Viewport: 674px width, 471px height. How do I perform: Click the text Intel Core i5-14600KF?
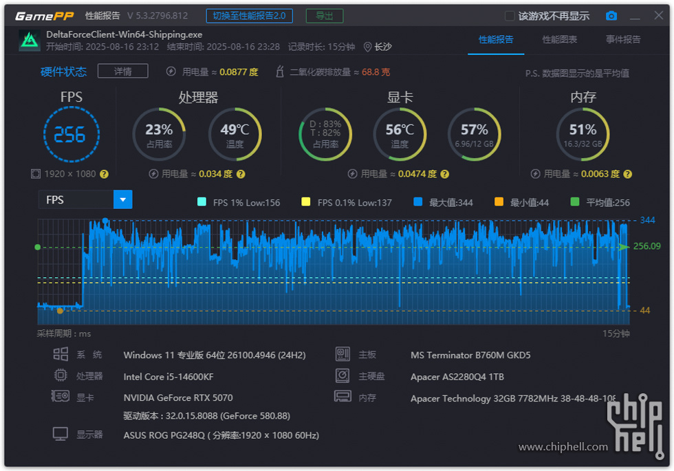tap(168, 377)
